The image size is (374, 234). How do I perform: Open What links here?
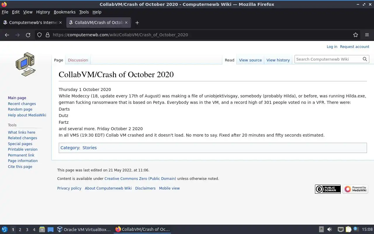point(22,133)
